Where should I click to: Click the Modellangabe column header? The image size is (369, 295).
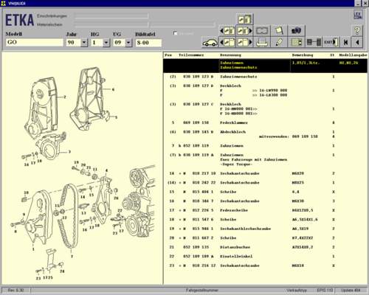tap(353, 55)
